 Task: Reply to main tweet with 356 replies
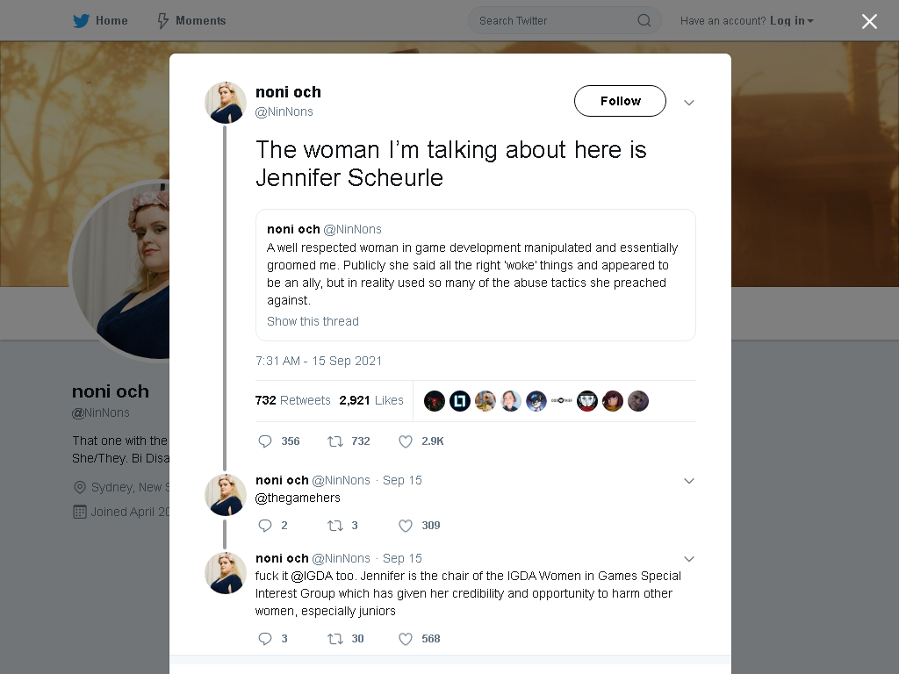click(278, 441)
